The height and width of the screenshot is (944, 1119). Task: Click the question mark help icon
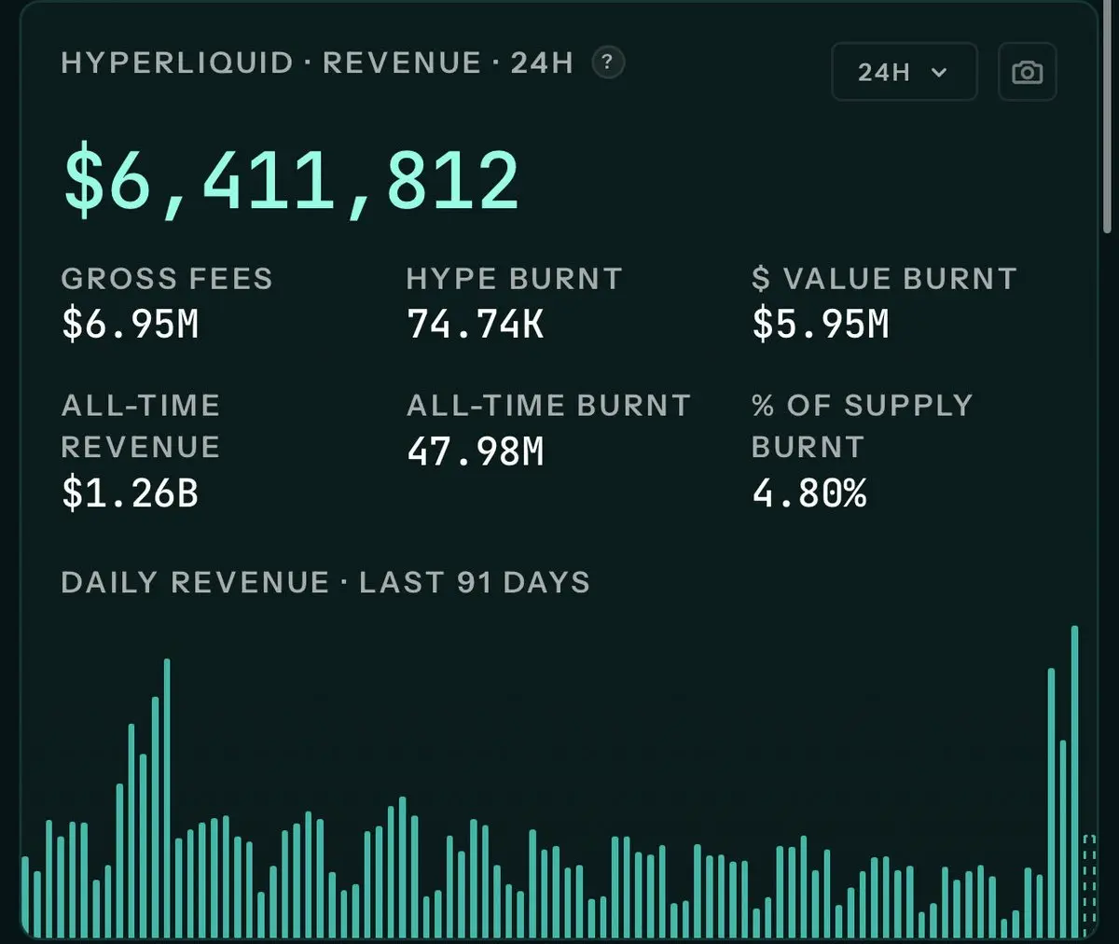(608, 62)
